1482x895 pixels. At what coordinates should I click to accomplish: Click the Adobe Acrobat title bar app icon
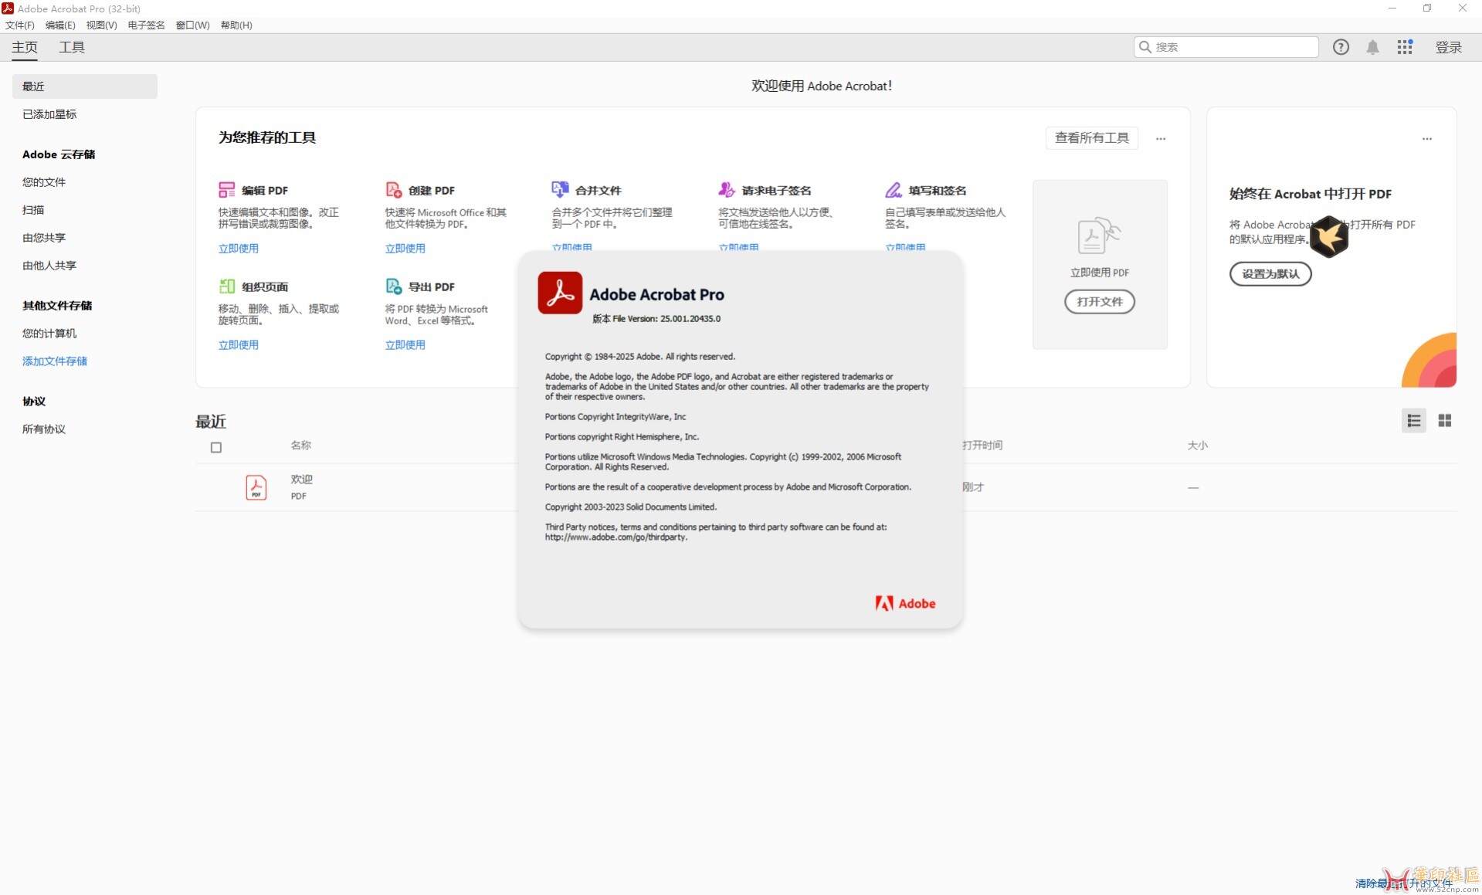[x=8, y=8]
